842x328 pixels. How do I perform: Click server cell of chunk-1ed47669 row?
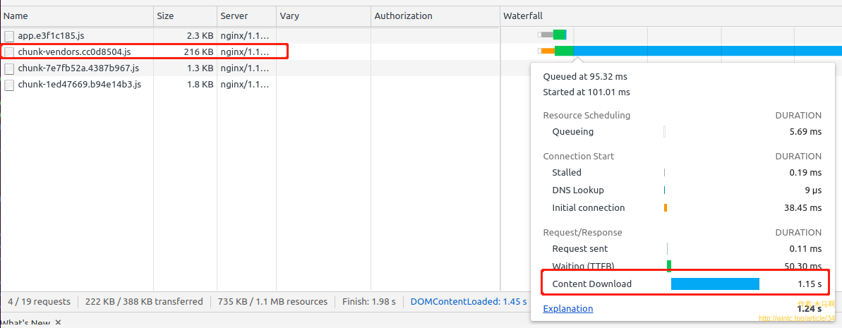245,84
